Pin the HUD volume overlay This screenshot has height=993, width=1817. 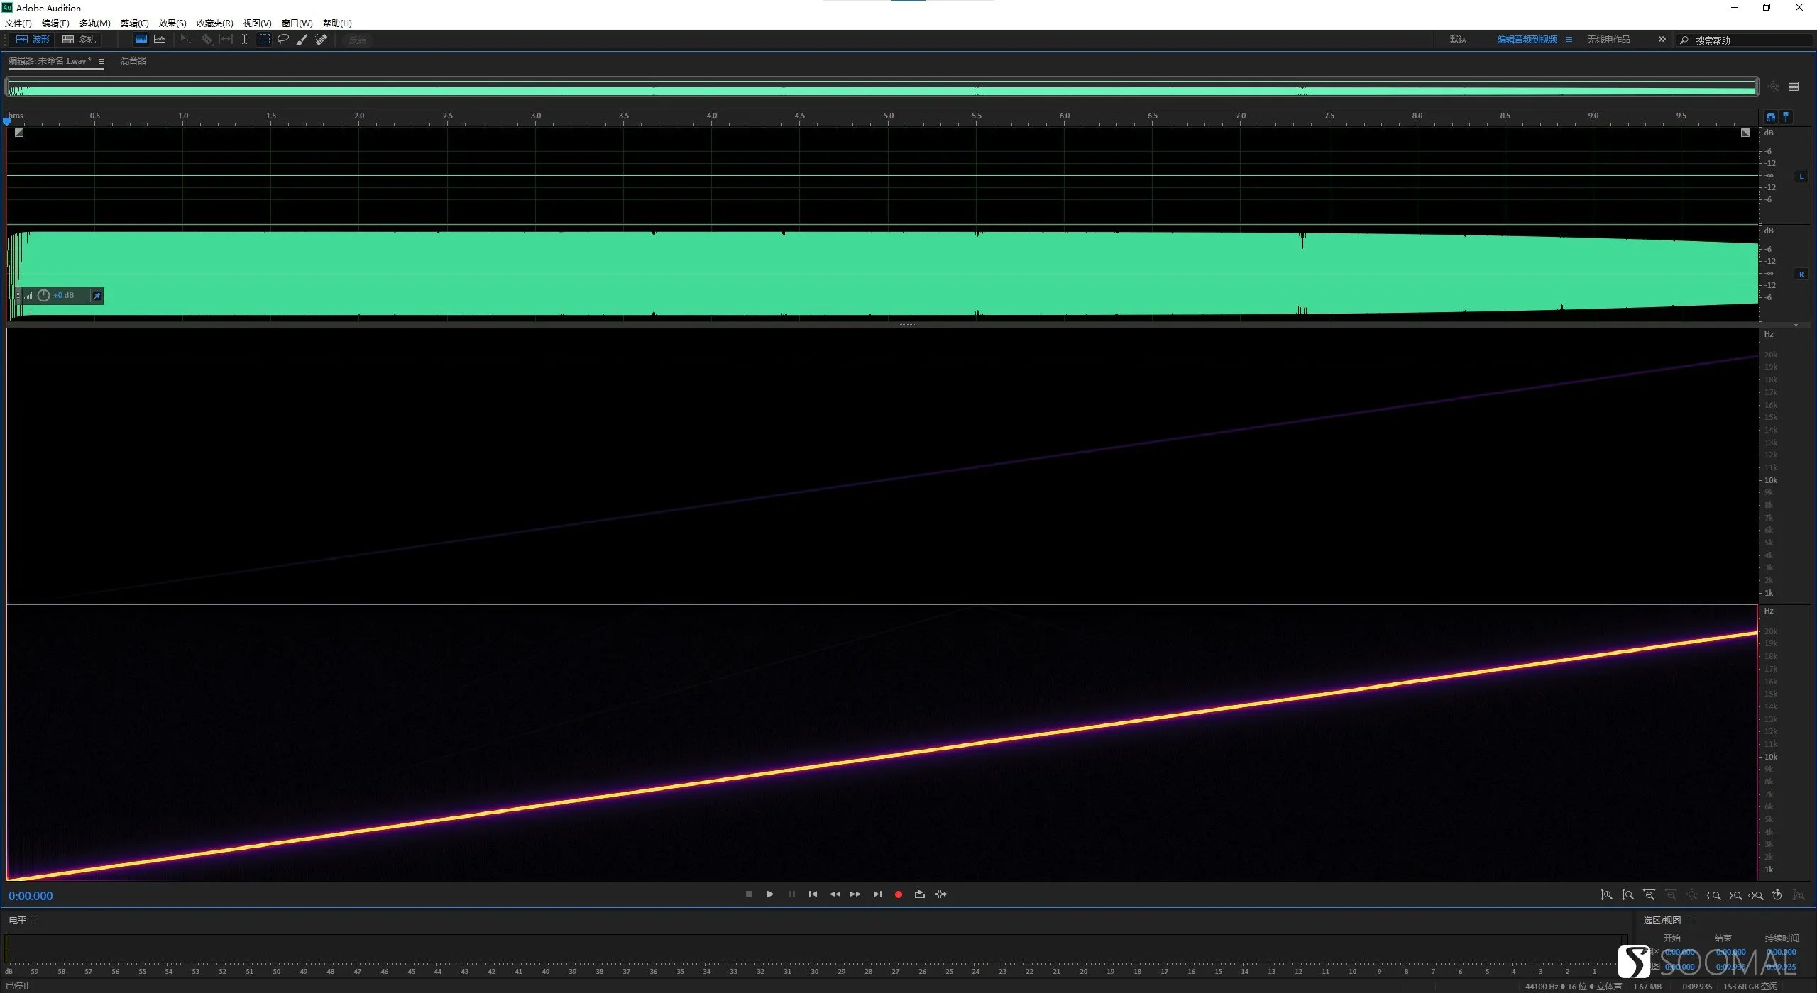tap(97, 296)
